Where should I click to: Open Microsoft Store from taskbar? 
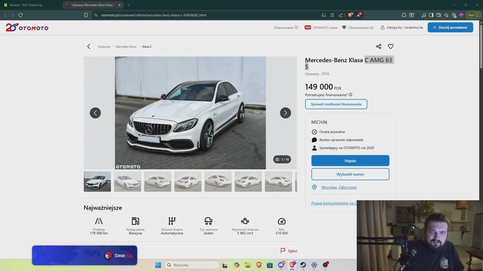coord(270,265)
